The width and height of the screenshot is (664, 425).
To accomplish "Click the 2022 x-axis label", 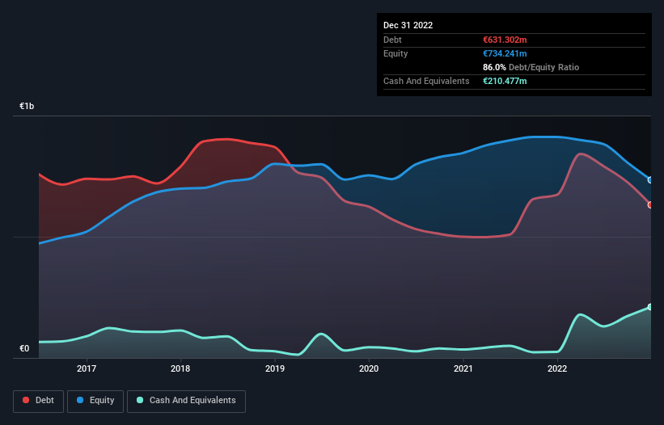I will [557, 368].
